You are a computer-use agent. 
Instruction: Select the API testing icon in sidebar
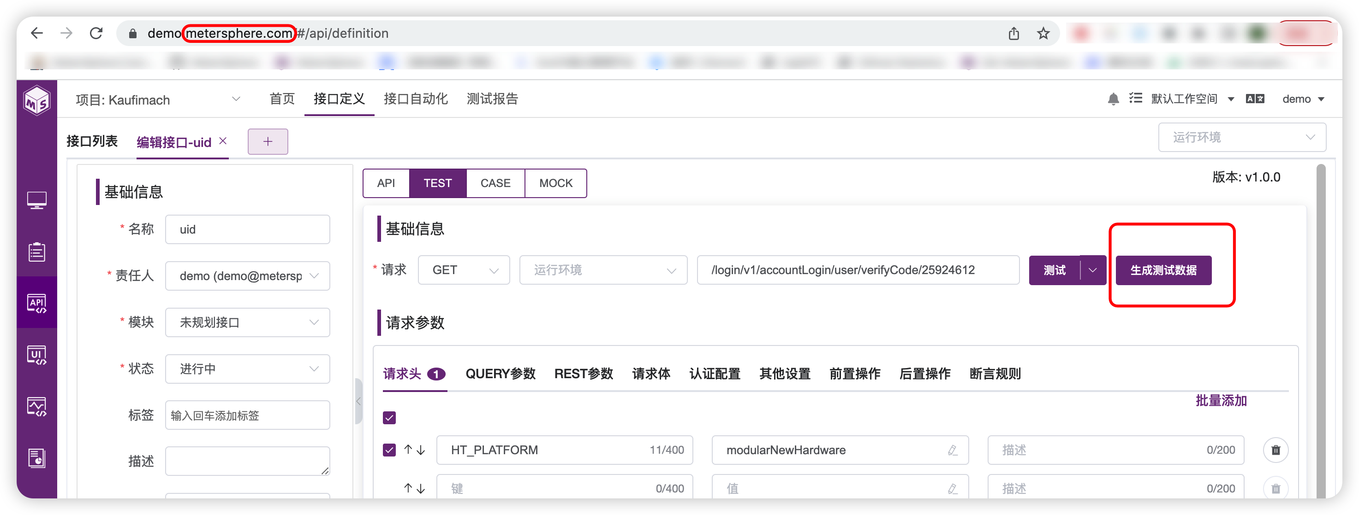click(x=36, y=302)
